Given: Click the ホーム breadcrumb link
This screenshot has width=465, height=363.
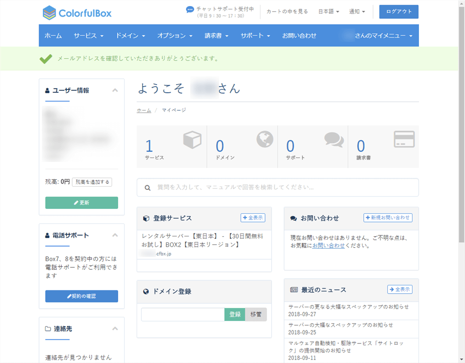Looking at the screenshot, I should point(144,110).
